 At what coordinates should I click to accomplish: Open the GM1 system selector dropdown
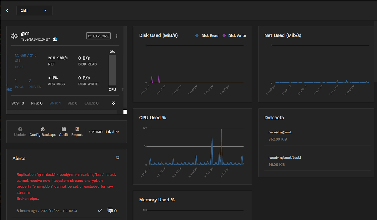[x=34, y=11]
